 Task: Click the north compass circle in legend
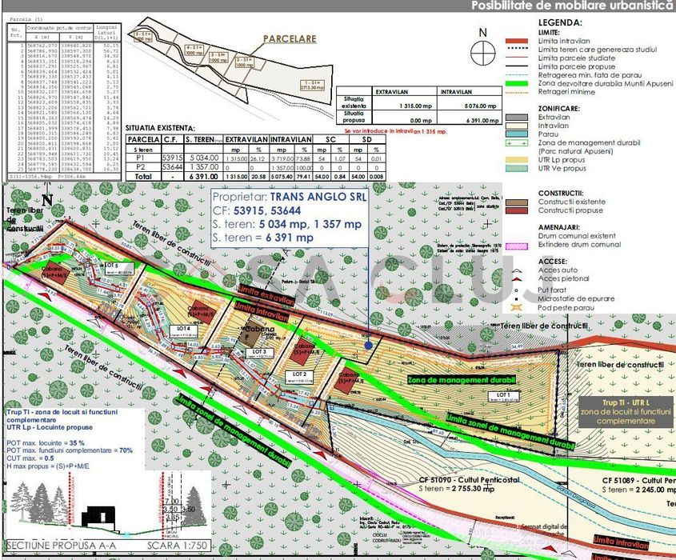tap(483, 54)
